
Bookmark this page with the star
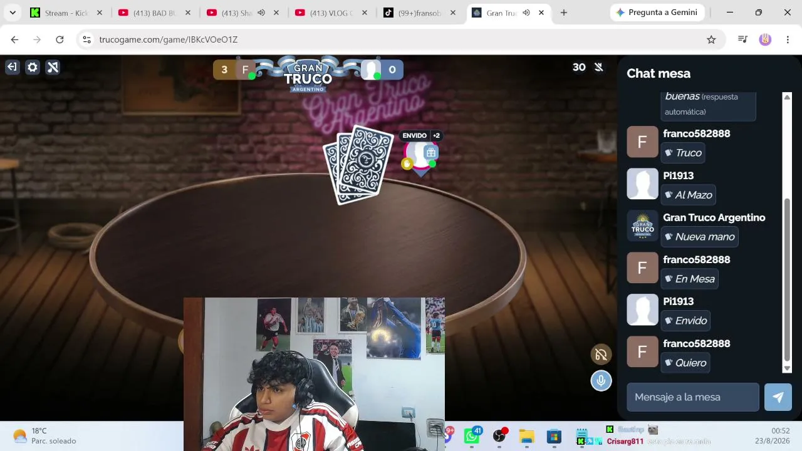(711, 39)
